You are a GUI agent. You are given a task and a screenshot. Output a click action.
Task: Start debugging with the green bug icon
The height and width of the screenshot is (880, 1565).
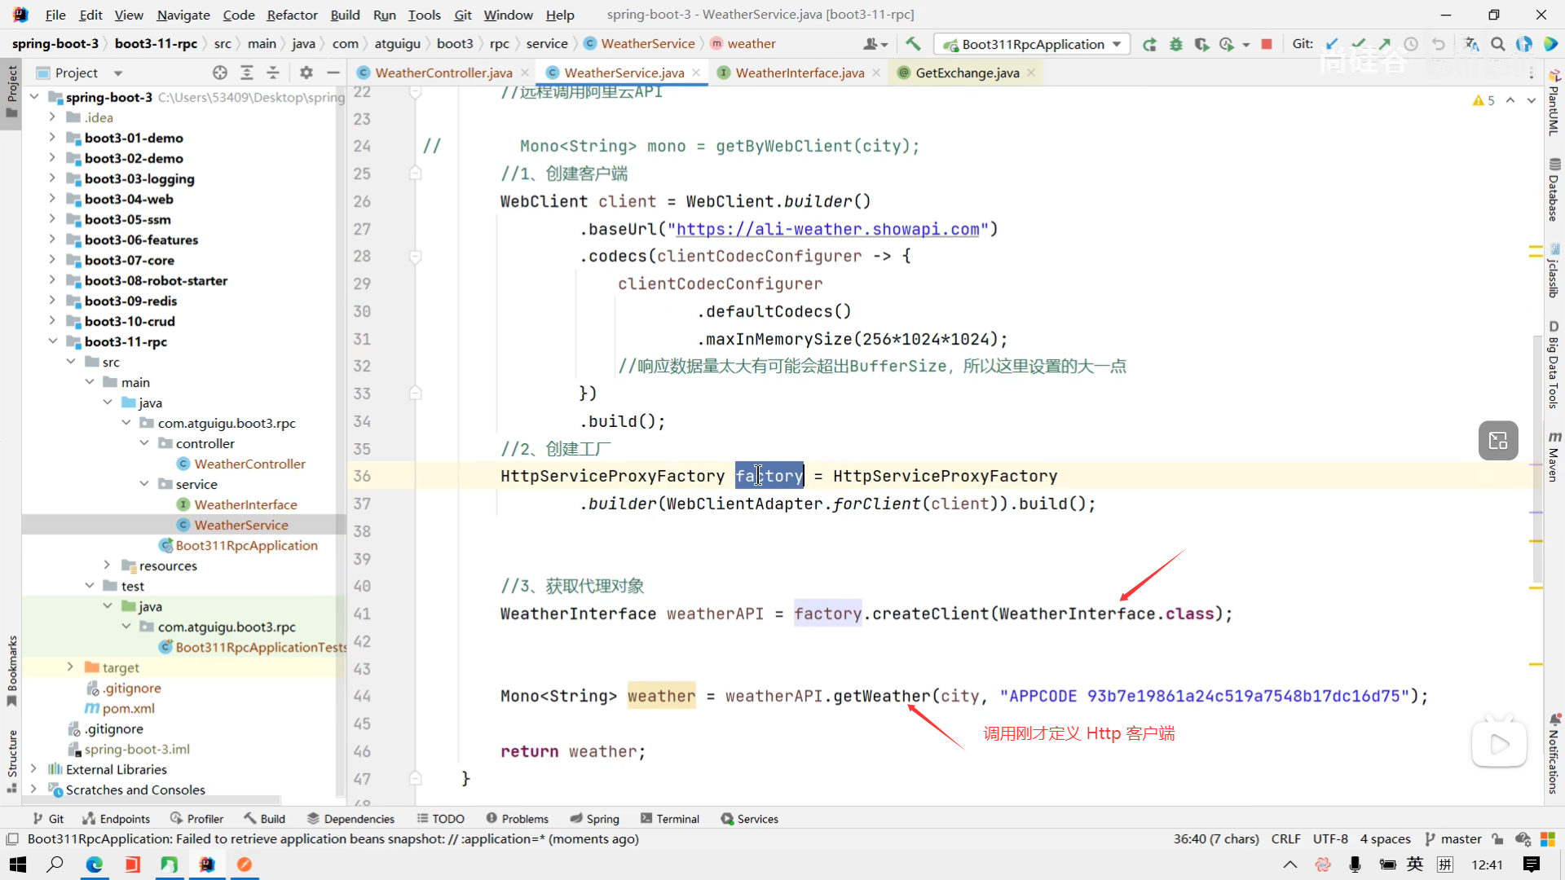pos(1175,44)
